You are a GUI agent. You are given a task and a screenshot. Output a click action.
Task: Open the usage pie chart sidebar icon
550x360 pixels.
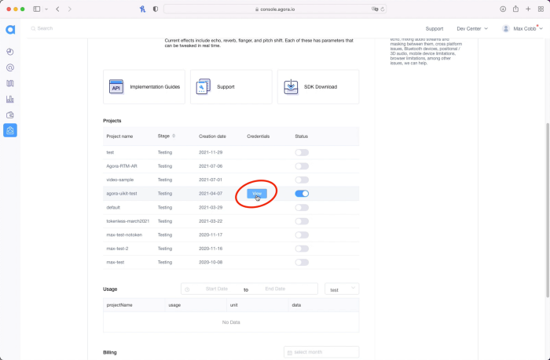tap(10, 52)
